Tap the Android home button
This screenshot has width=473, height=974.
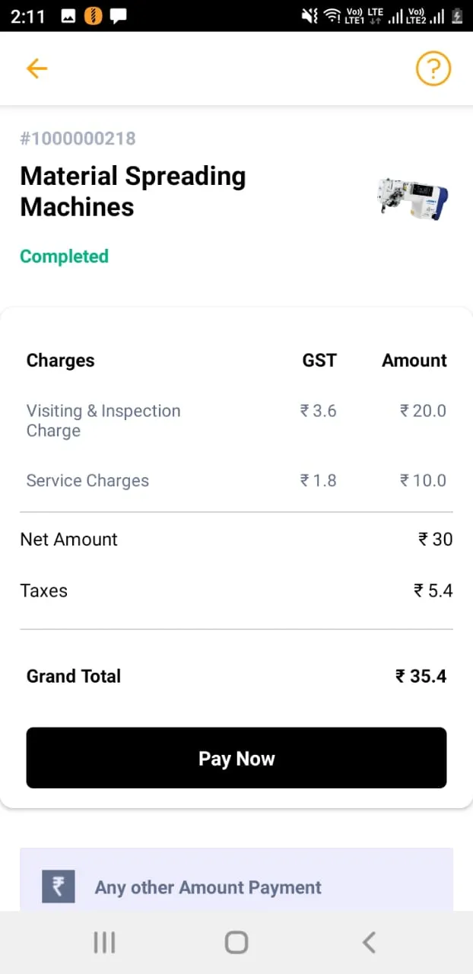click(236, 943)
